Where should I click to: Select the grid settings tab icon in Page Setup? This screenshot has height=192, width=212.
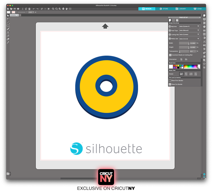point(173,20)
